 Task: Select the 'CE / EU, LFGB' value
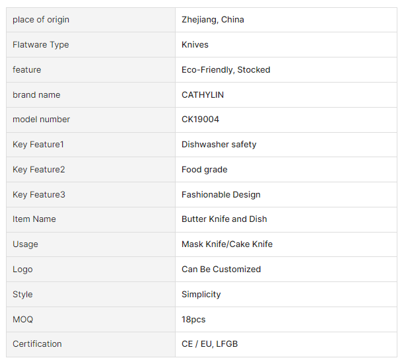coord(209,344)
